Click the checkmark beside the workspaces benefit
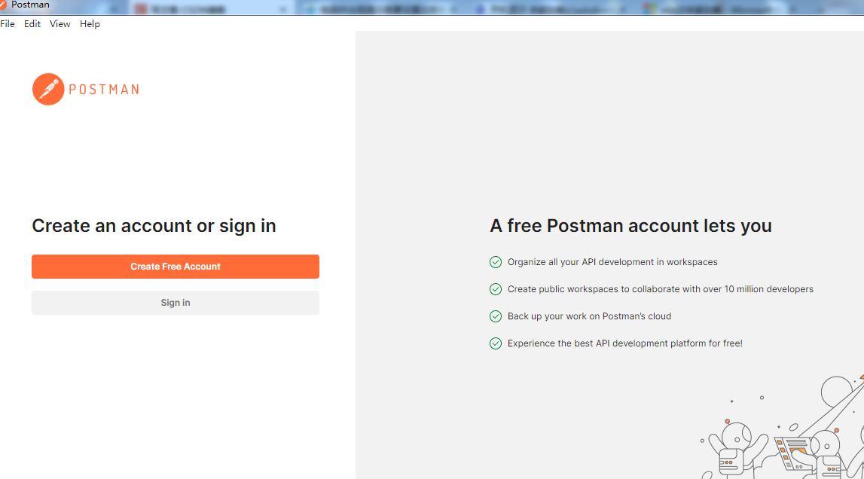The image size is (864, 479). click(496, 262)
